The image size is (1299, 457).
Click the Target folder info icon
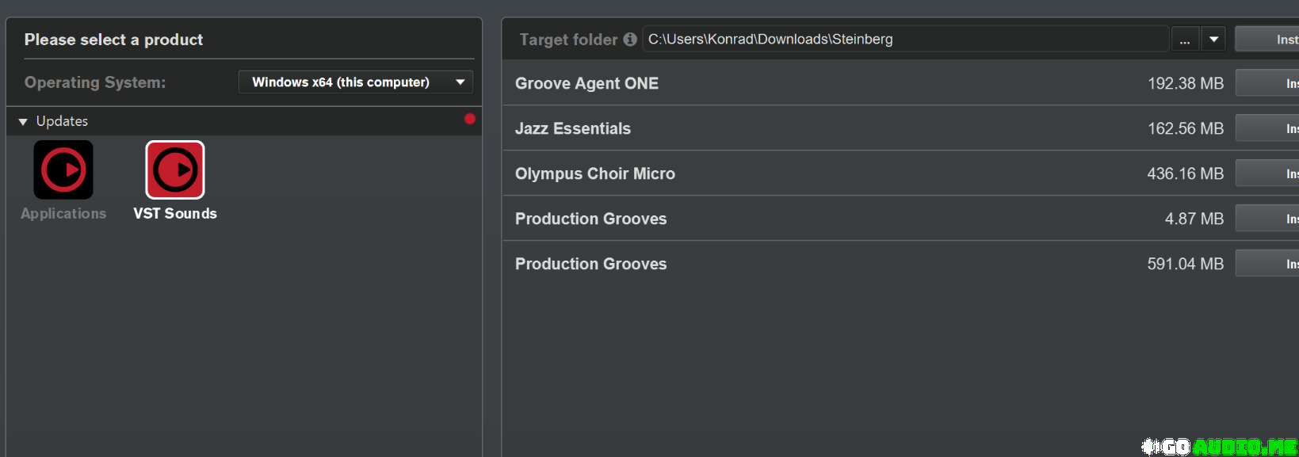coord(630,39)
